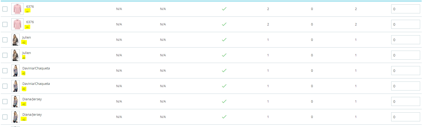Click the green checkmark in the second Diana/Jersey row

click(x=224, y=117)
